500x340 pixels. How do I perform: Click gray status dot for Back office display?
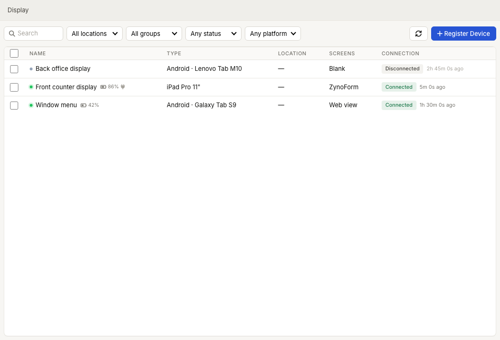[31, 69]
